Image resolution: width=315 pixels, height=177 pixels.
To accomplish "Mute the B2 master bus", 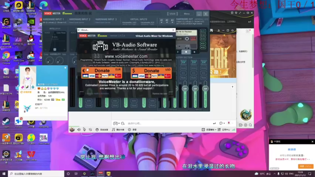I will point(204,77).
